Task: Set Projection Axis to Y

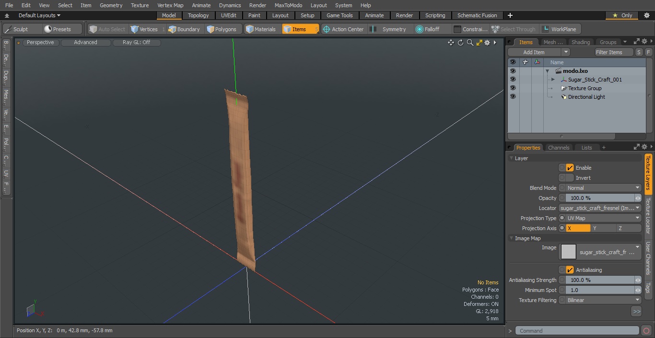Action: tap(603, 228)
